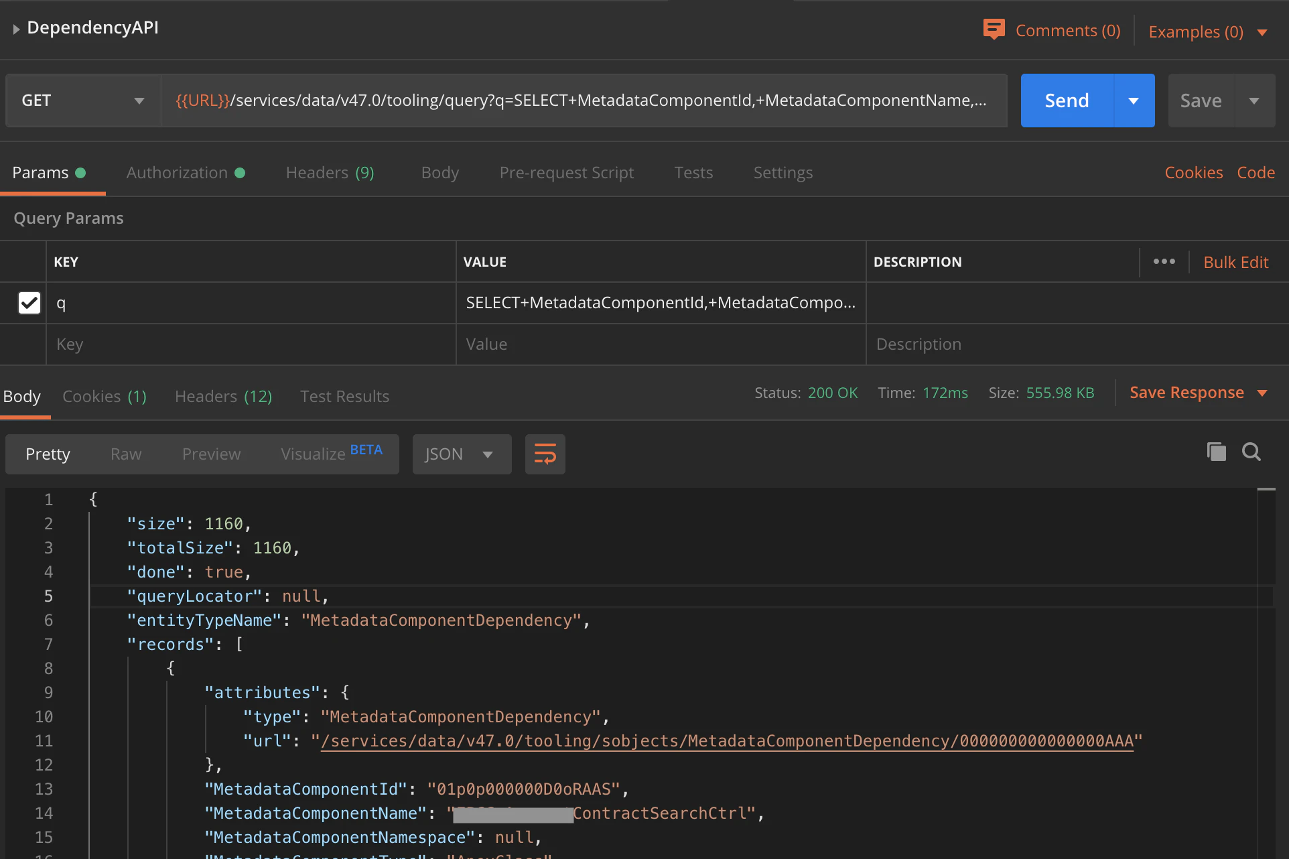Open the response search magnifier icon

pos(1251,452)
